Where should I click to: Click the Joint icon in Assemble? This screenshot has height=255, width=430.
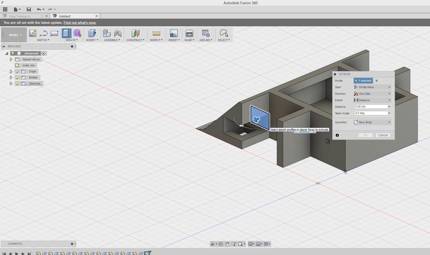tap(118, 33)
